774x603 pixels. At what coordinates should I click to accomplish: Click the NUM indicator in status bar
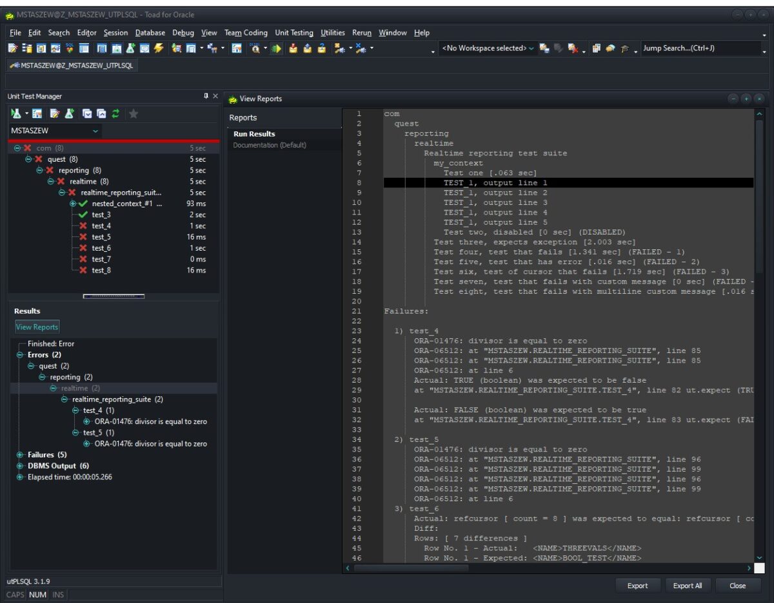pos(37,595)
